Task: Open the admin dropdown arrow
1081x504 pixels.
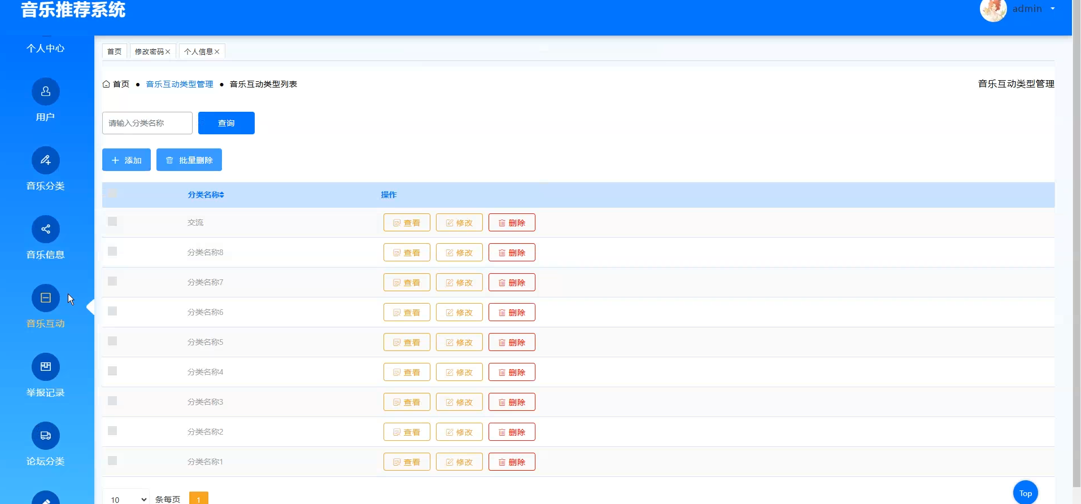Action: (1053, 9)
